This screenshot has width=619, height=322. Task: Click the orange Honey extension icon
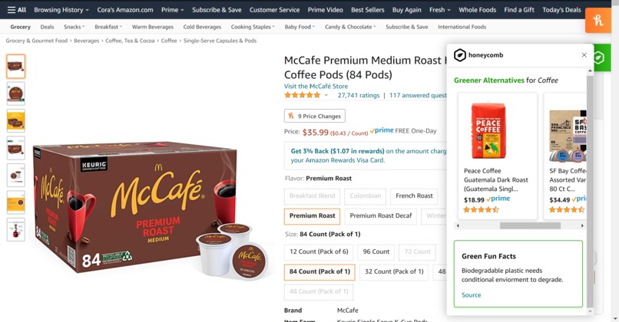(598, 20)
